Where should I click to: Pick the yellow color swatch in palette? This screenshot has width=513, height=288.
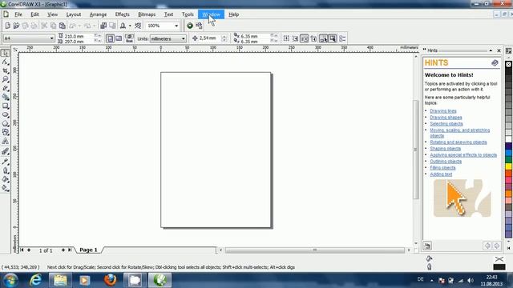508,166
